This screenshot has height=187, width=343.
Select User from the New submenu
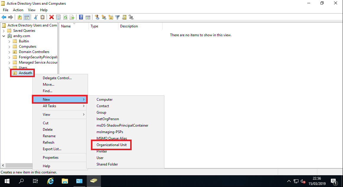point(125,158)
